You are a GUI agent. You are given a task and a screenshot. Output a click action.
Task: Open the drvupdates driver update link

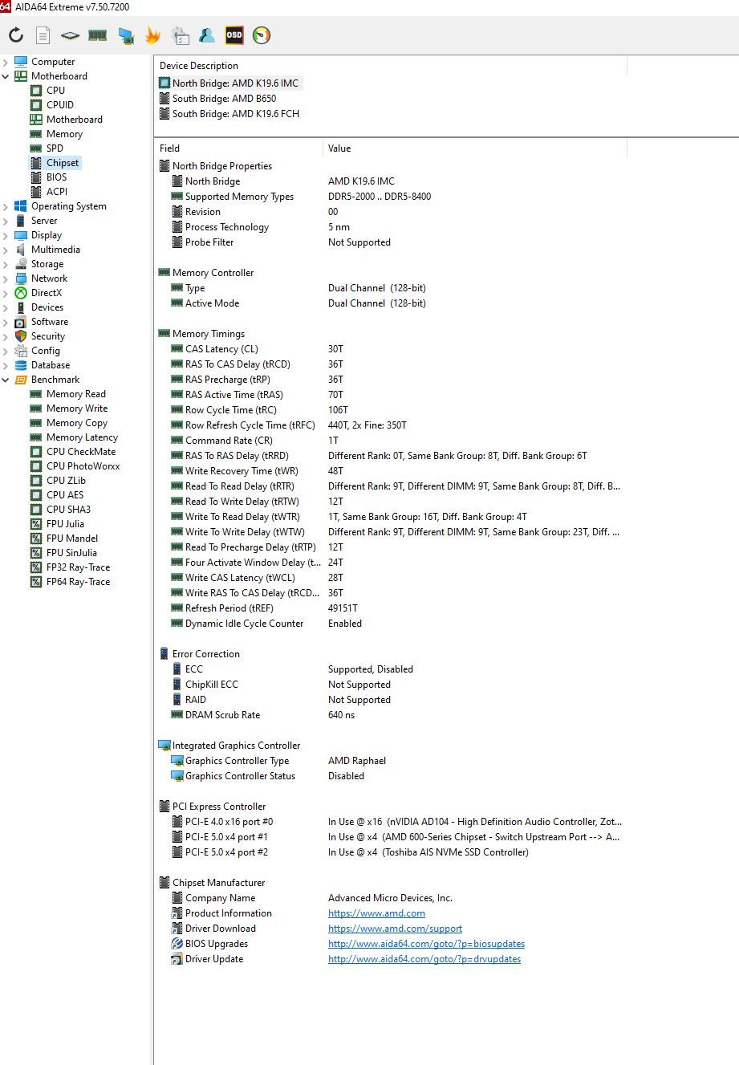(424, 959)
